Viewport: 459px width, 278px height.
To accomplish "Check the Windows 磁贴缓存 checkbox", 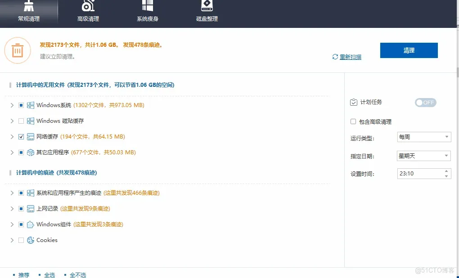I will (21, 121).
